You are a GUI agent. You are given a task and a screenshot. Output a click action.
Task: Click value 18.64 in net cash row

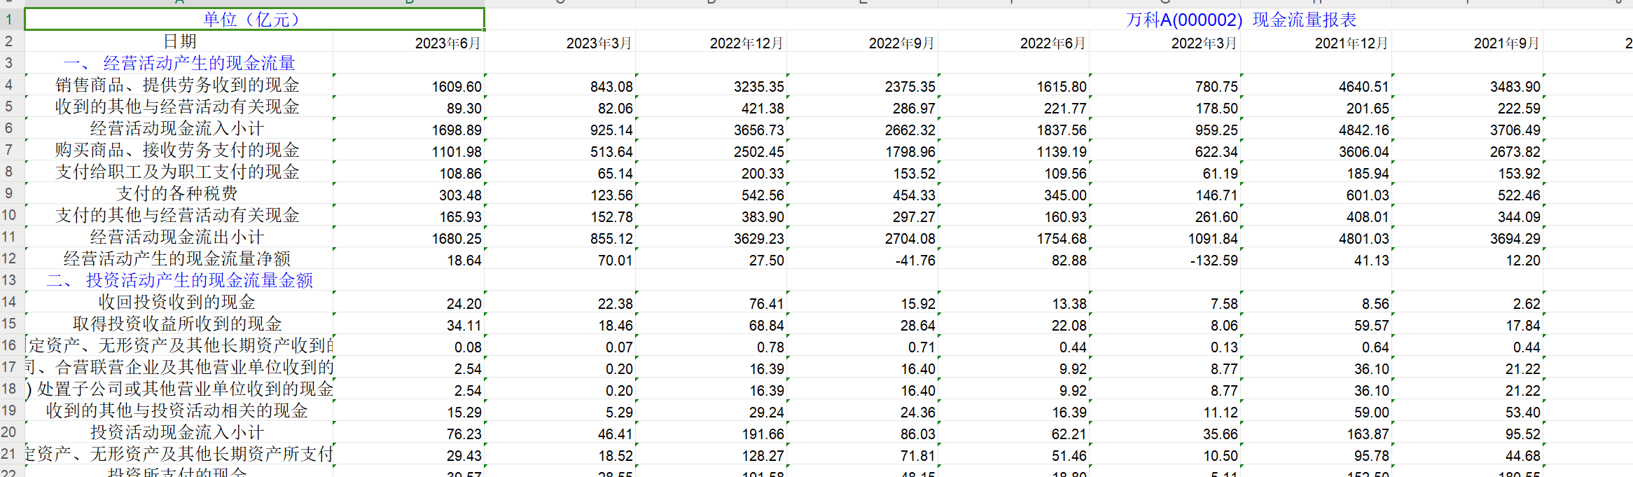coord(464,261)
